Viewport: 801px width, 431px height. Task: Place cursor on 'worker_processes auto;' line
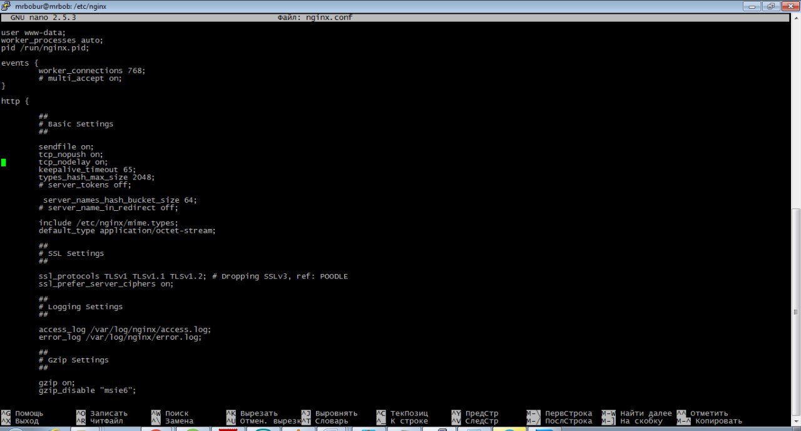(x=52, y=40)
